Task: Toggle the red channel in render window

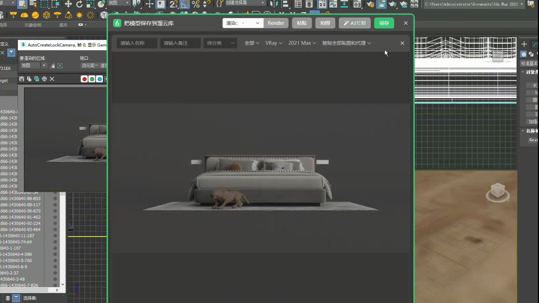Action: click(84, 79)
